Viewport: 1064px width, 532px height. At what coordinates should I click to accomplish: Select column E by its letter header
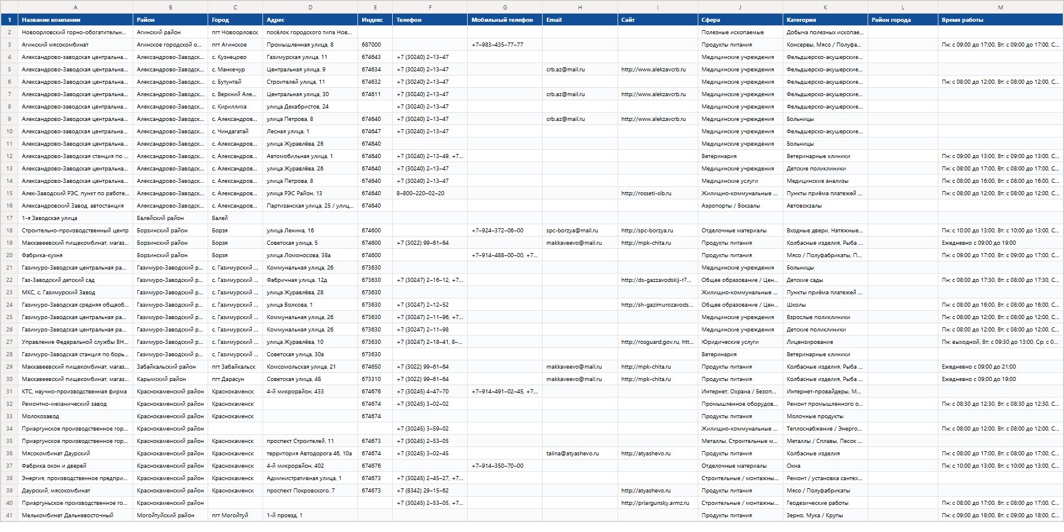pos(375,7)
